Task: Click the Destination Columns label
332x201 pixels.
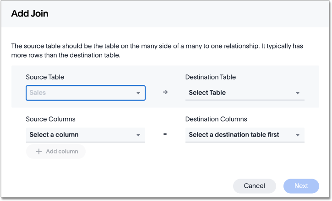Action: 216,119
